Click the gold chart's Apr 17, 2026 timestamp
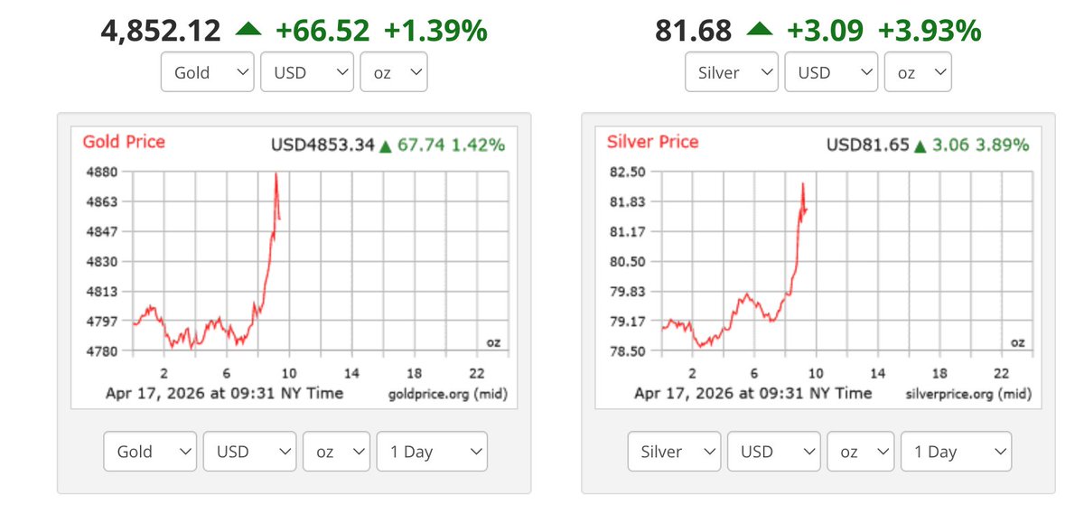Image resolution: width=1084 pixels, height=523 pixels. coord(225,393)
